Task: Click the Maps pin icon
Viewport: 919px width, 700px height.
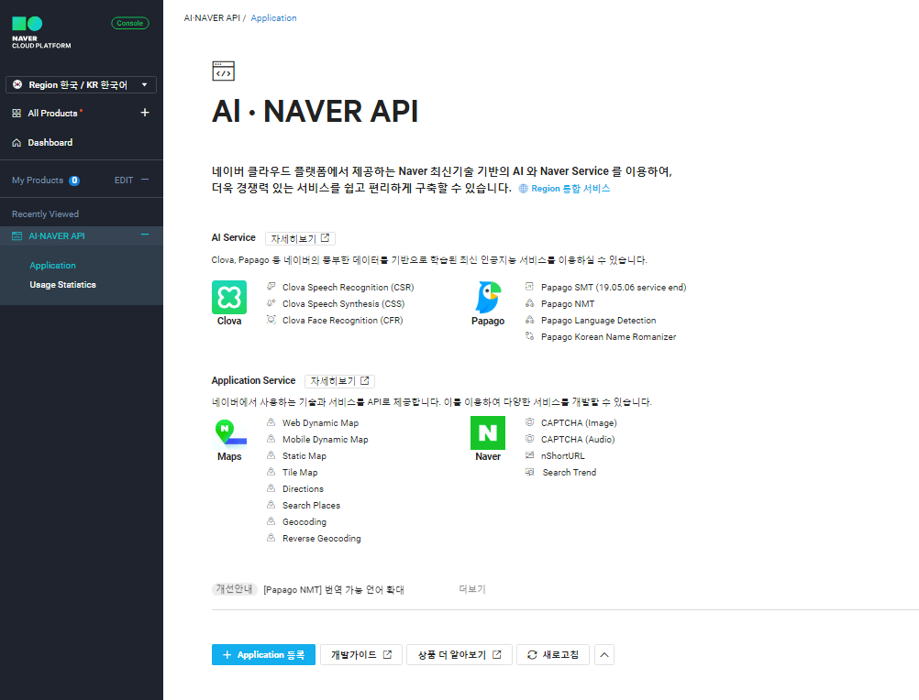Action: pos(229,433)
